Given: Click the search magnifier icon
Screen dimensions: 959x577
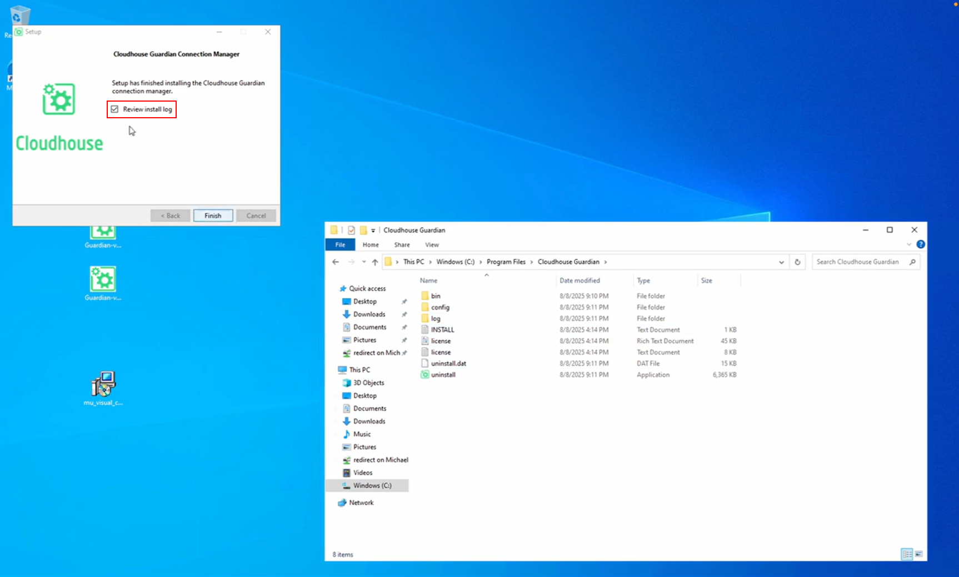Looking at the screenshot, I should [x=912, y=262].
